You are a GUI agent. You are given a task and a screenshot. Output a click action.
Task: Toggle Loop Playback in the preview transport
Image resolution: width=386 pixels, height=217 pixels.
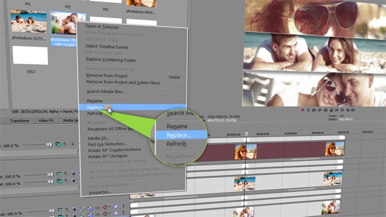[308, 110]
